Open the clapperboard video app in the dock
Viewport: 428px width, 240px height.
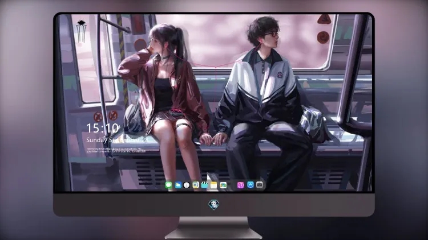pos(204,185)
